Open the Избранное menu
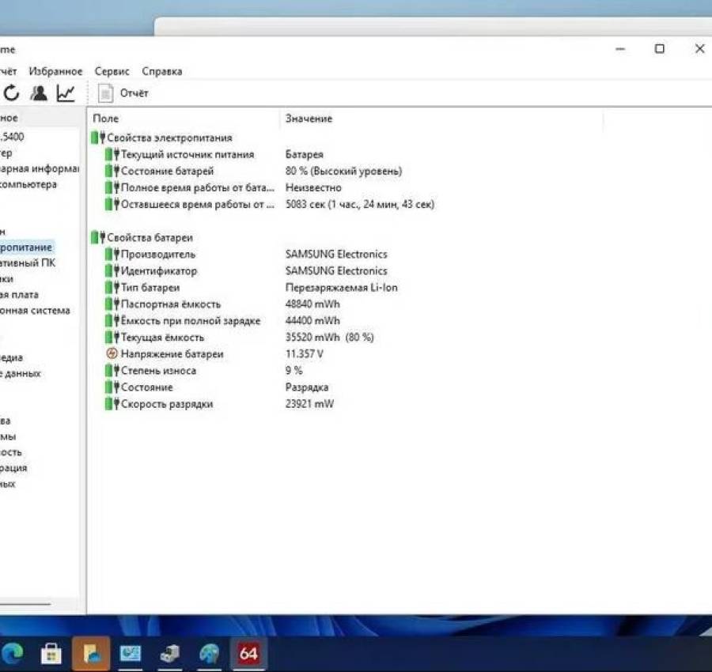Viewport: 712px width, 672px height. [x=55, y=71]
